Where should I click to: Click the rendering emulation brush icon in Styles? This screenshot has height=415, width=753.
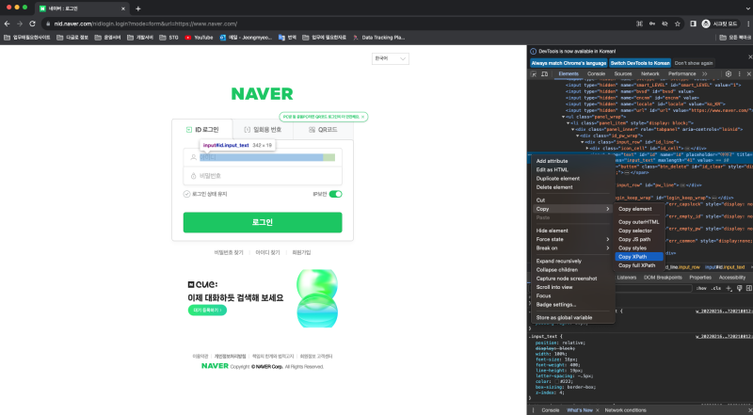coord(739,288)
